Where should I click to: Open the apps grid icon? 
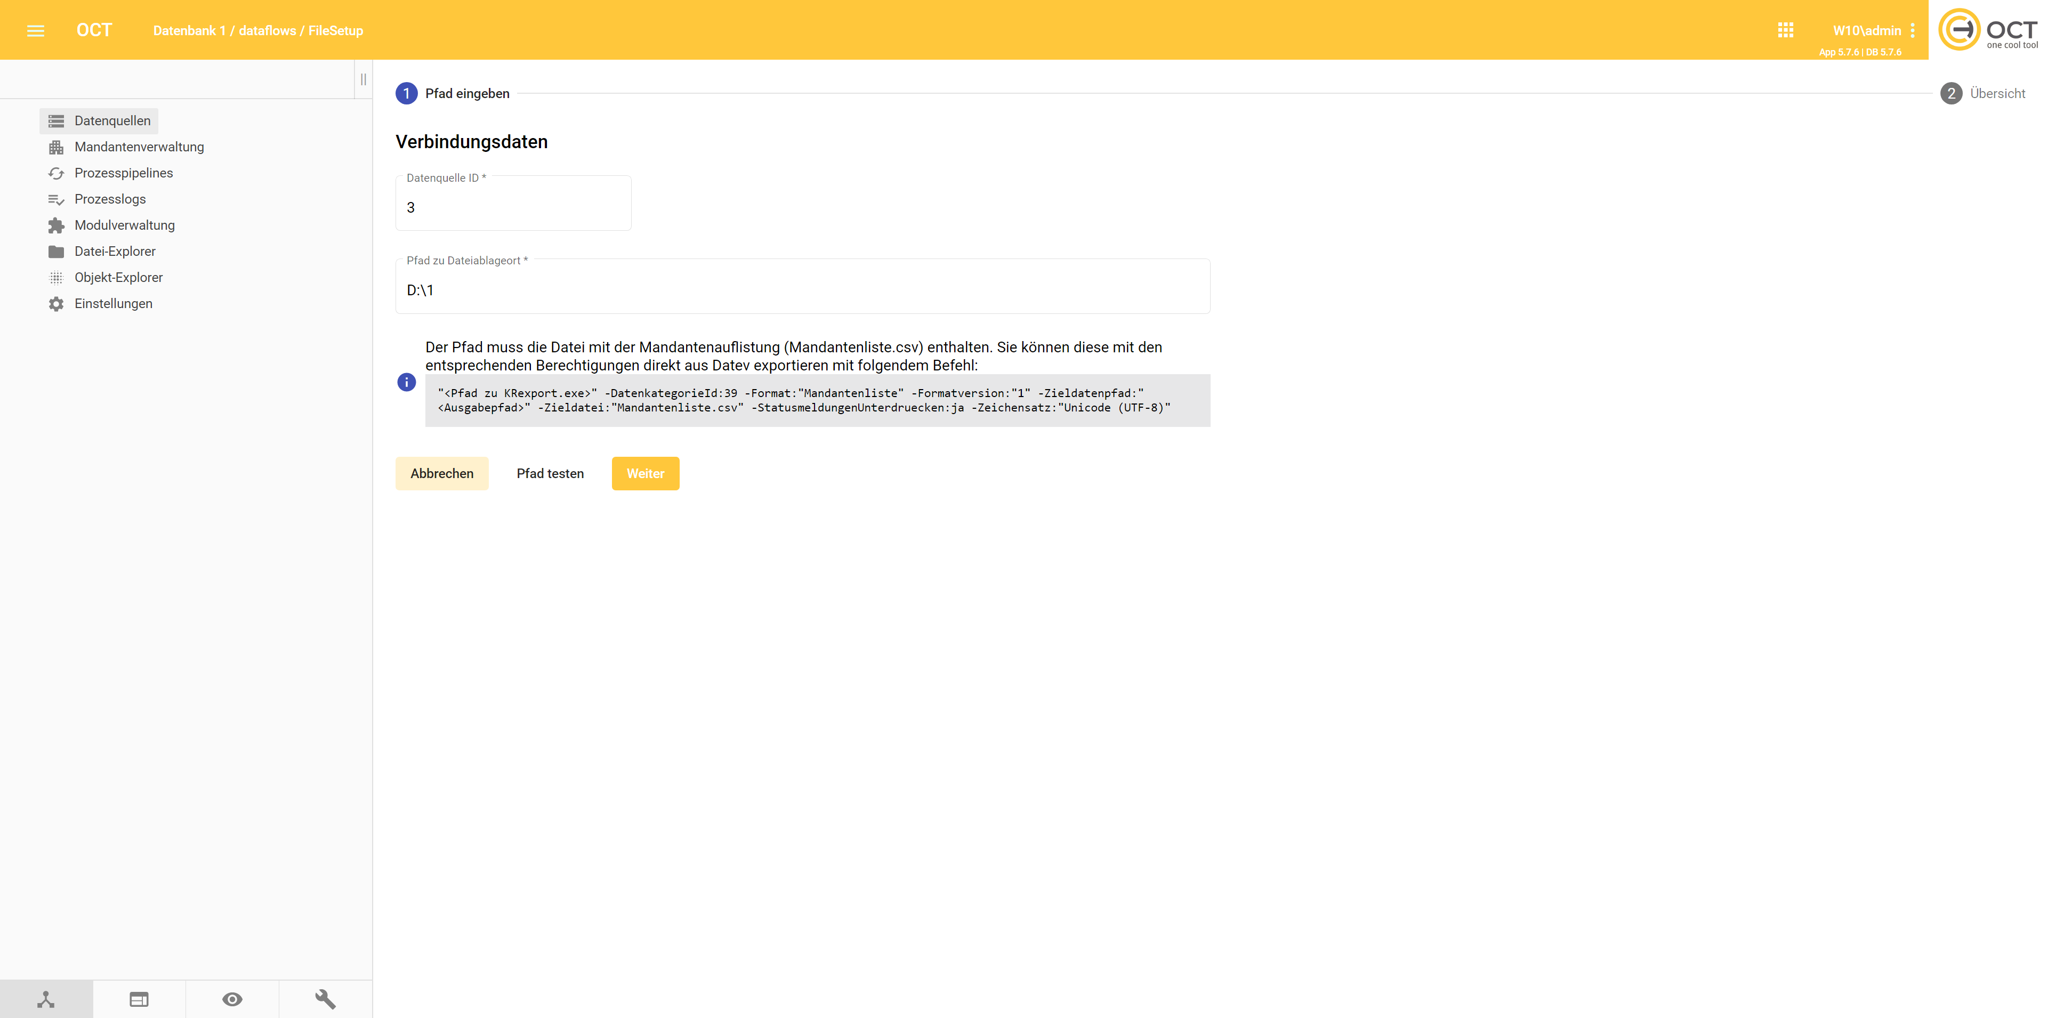point(1786,30)
